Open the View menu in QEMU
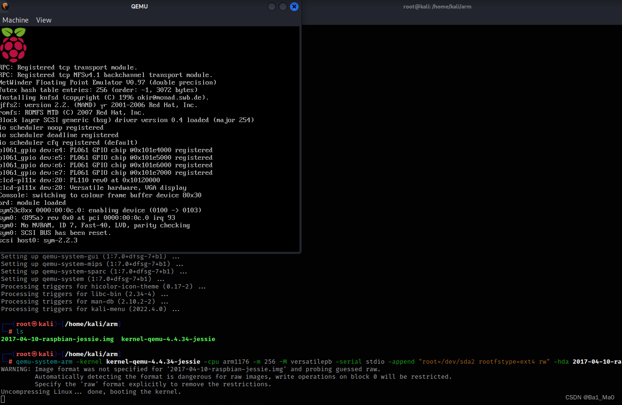Image resolution: width=622 pixels, height=405 pixels. pyautogui.click(x=44, y=20)
